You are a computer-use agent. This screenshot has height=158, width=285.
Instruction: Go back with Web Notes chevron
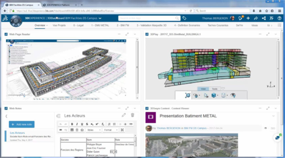coord(6,116)
